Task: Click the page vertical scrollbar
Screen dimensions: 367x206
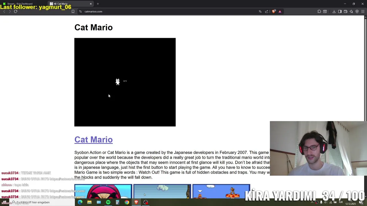Action: coord(365,69)
